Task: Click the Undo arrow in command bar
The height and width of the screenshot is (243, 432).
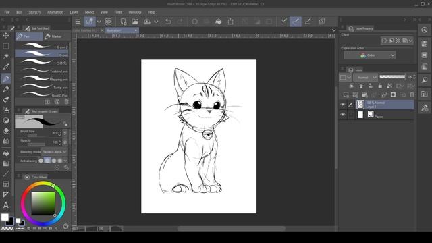Action: click(x=168, y=22)
